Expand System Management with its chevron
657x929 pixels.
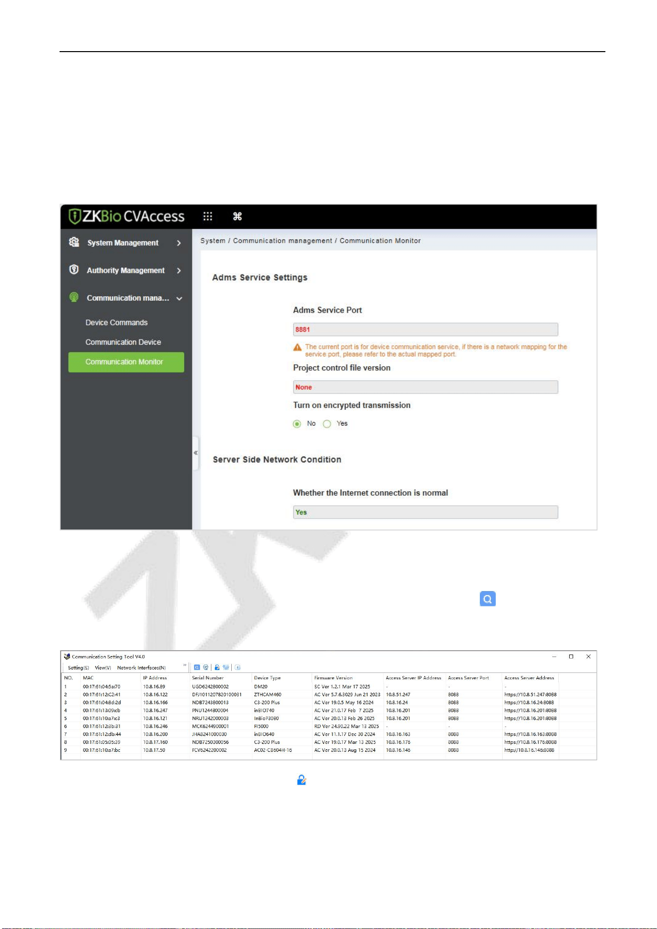coord(179,243)
